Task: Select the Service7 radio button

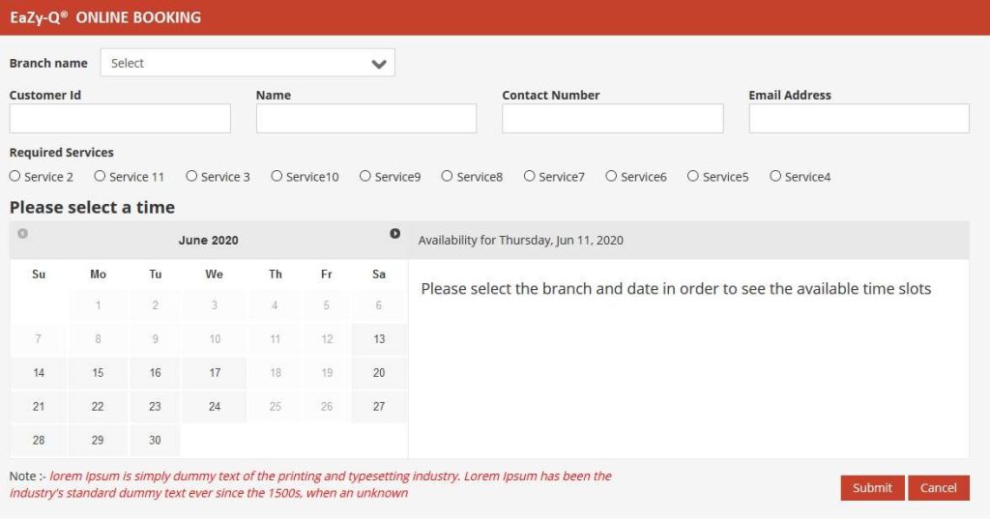Action: pos(530,176)
